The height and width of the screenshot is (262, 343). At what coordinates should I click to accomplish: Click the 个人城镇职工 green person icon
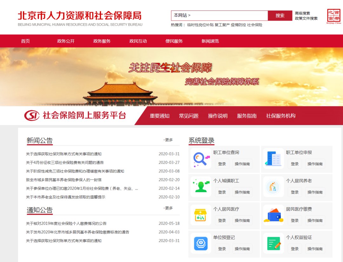[x=201, y=187]
